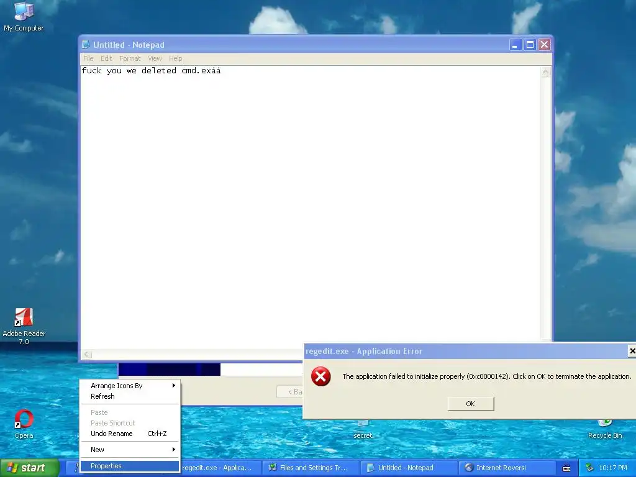Screen dimensions: 636x477
Task: Open the My Computer desktop icon
Action: pos(24,17)
